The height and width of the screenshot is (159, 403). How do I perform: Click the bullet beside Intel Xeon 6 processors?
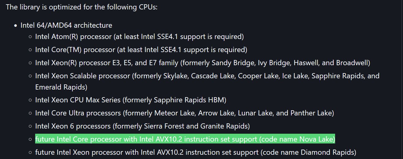click(30, 126)
